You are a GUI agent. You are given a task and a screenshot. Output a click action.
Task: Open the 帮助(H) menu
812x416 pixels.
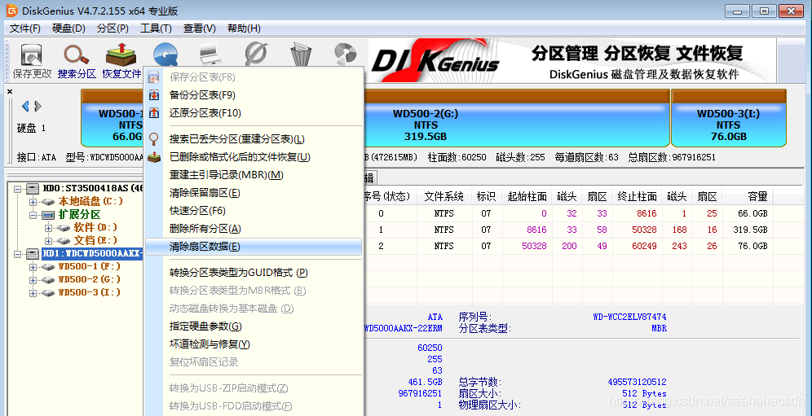(x=244, y=28)
